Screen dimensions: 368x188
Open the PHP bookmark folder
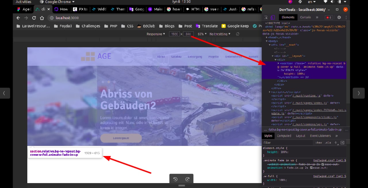[111, 26]
